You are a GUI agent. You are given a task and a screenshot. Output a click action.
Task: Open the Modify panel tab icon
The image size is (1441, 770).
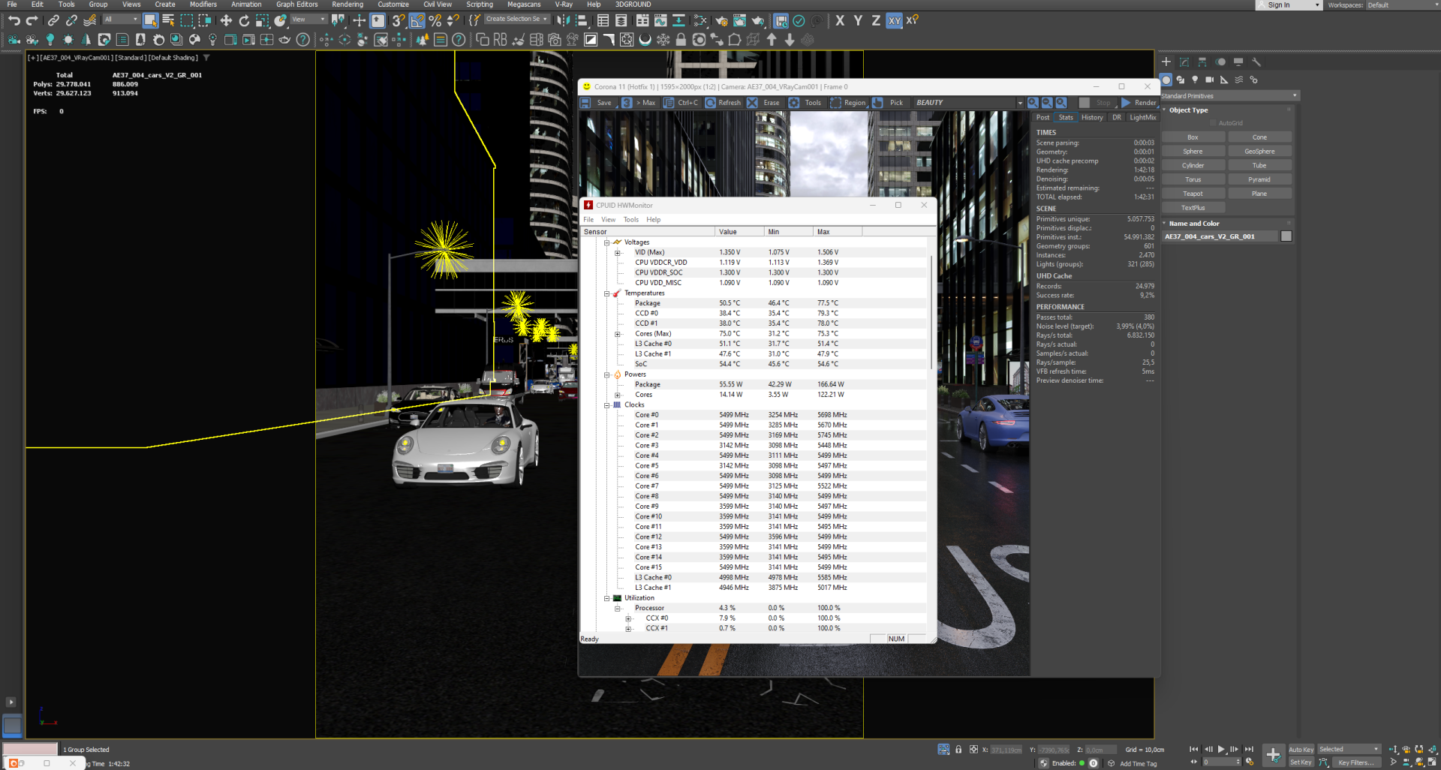(x=1184, y=62)
